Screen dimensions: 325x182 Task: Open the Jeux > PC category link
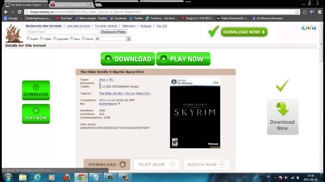click(x=106, y=80)
